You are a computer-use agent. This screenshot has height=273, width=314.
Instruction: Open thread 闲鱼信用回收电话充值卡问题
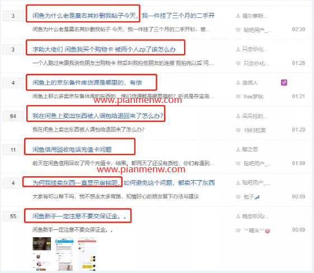tap(72, 149)
